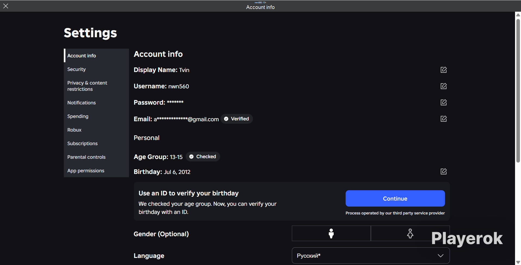
Task: Click the Checked age group badge
Action: tap(203, 157)
